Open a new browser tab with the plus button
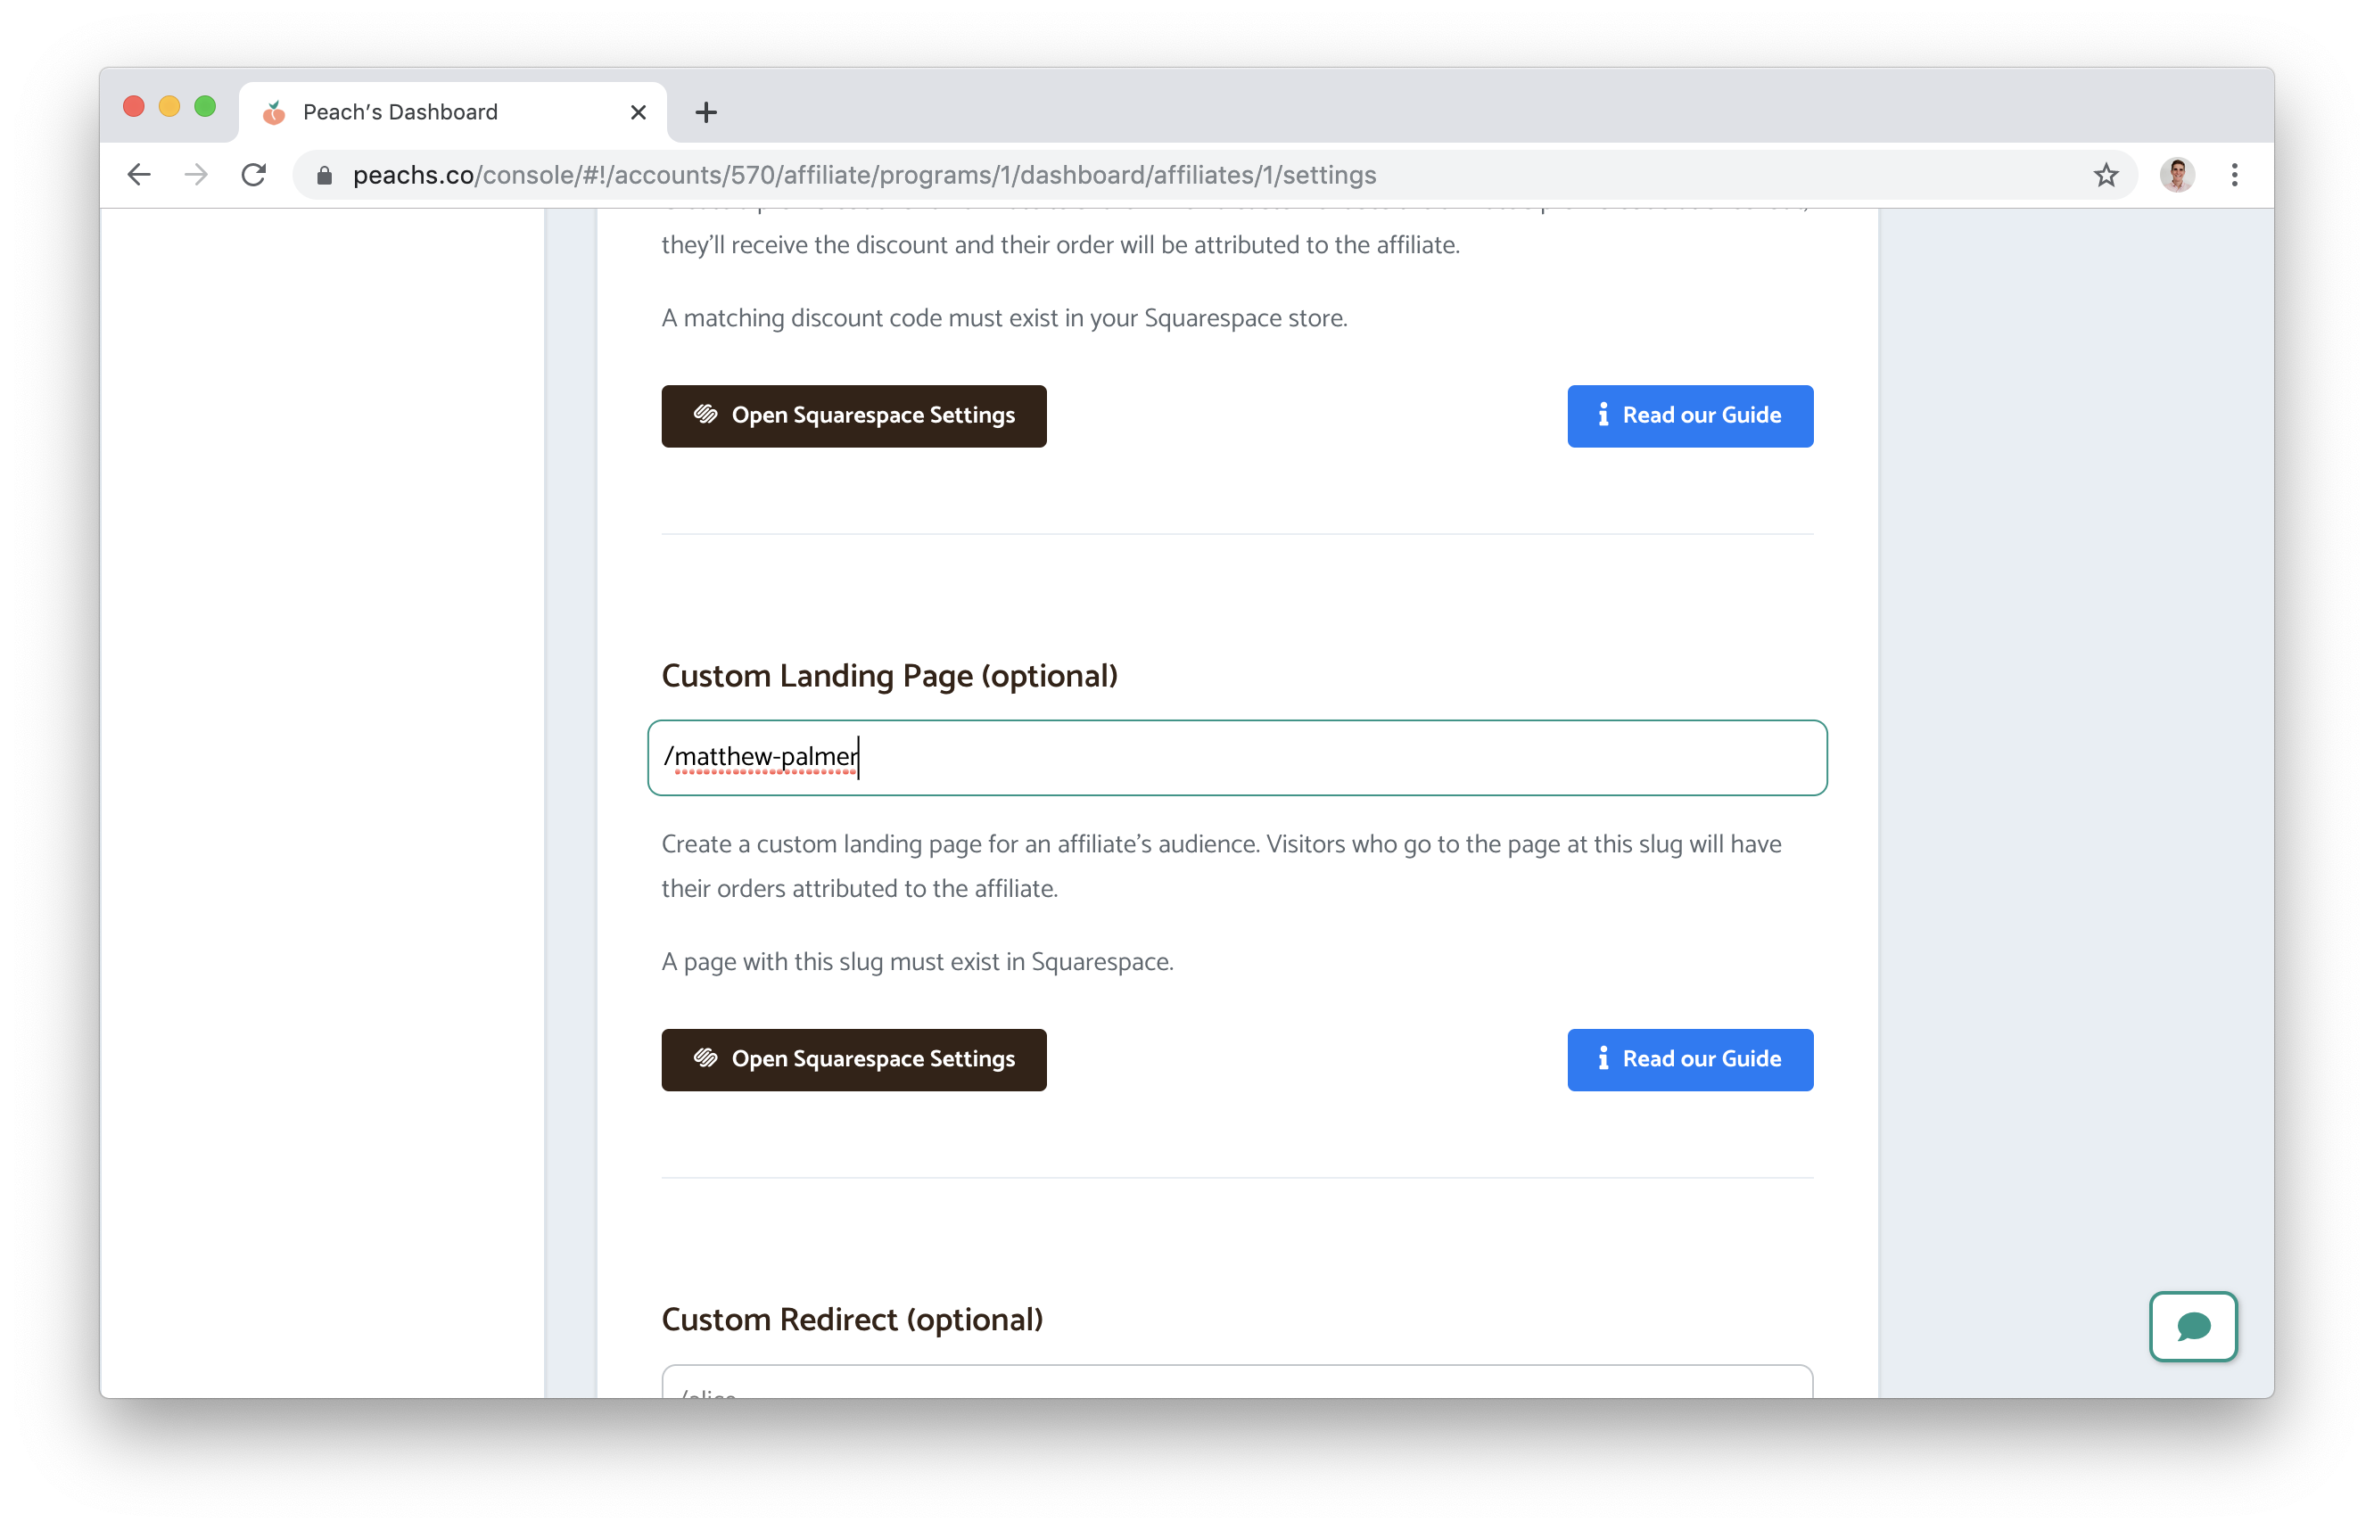 coord(705,111)
